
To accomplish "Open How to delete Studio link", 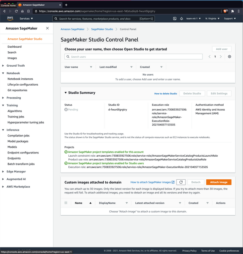I will point(165,93).
